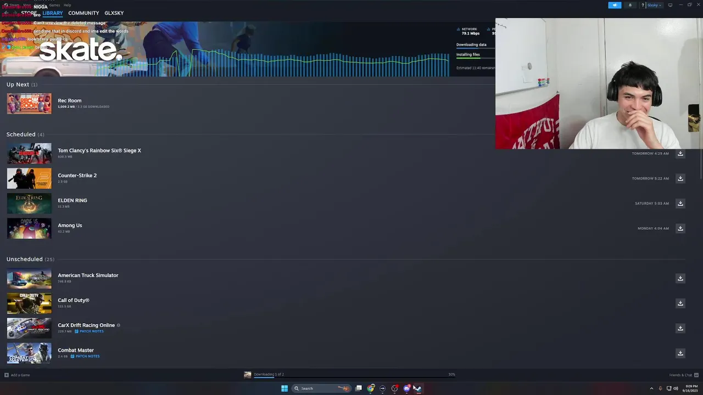The height and width of the screenshot is (395, 703).
Task: Click the info icon beside CarX Drift Racing Online
Action: point(118,325)
